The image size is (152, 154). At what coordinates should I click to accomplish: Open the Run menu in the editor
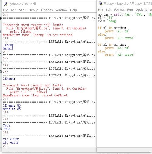click(130, 10)
